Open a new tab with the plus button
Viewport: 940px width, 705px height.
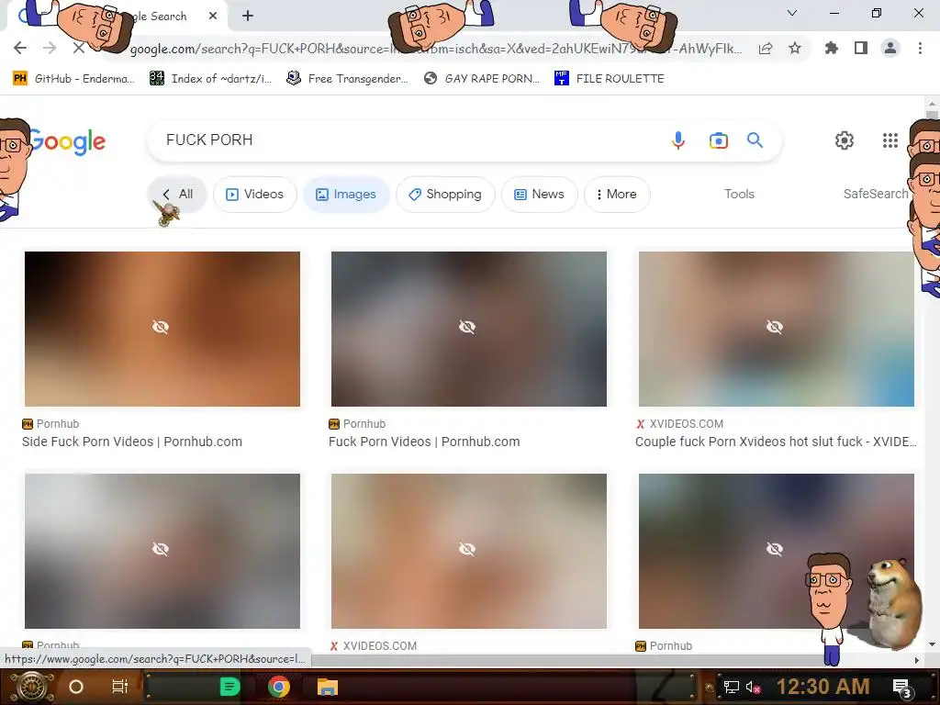248,17
